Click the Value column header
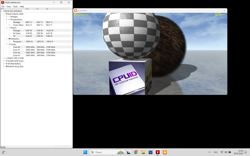This screenshot has height=156, width=250. click(x=31, y=9)
